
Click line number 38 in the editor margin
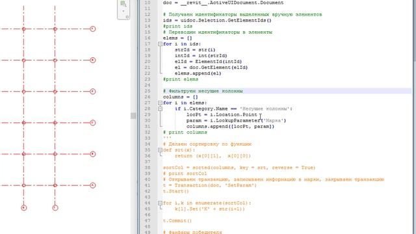click(148, 168)
